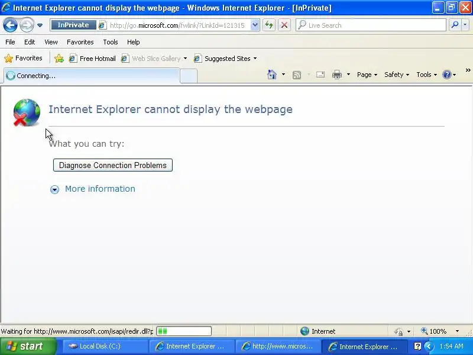Click the question mark system tray icon

pyautogui.click(x=417, y=346)
